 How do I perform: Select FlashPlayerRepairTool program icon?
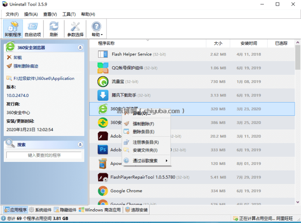(103, 177)
